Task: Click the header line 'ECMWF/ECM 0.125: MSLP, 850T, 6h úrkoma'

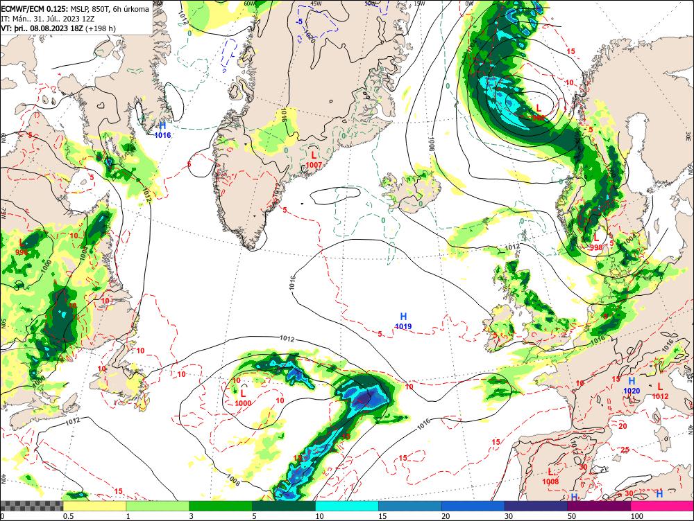Action: (x=75, y=9)
